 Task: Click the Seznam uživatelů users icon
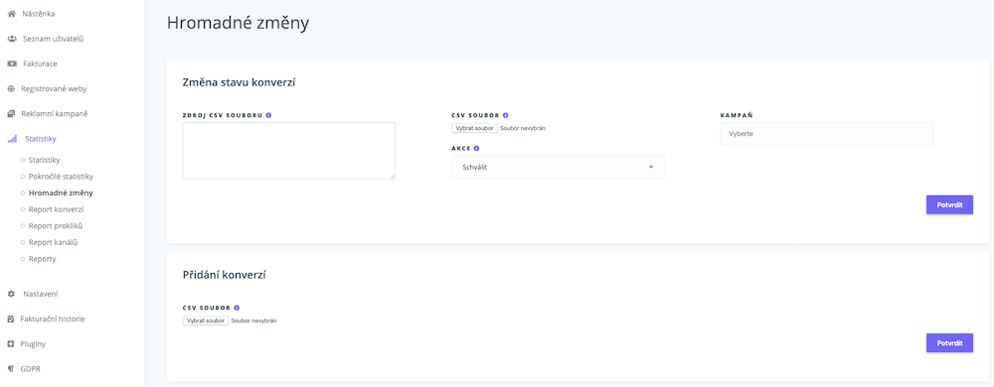pos(11,39)
